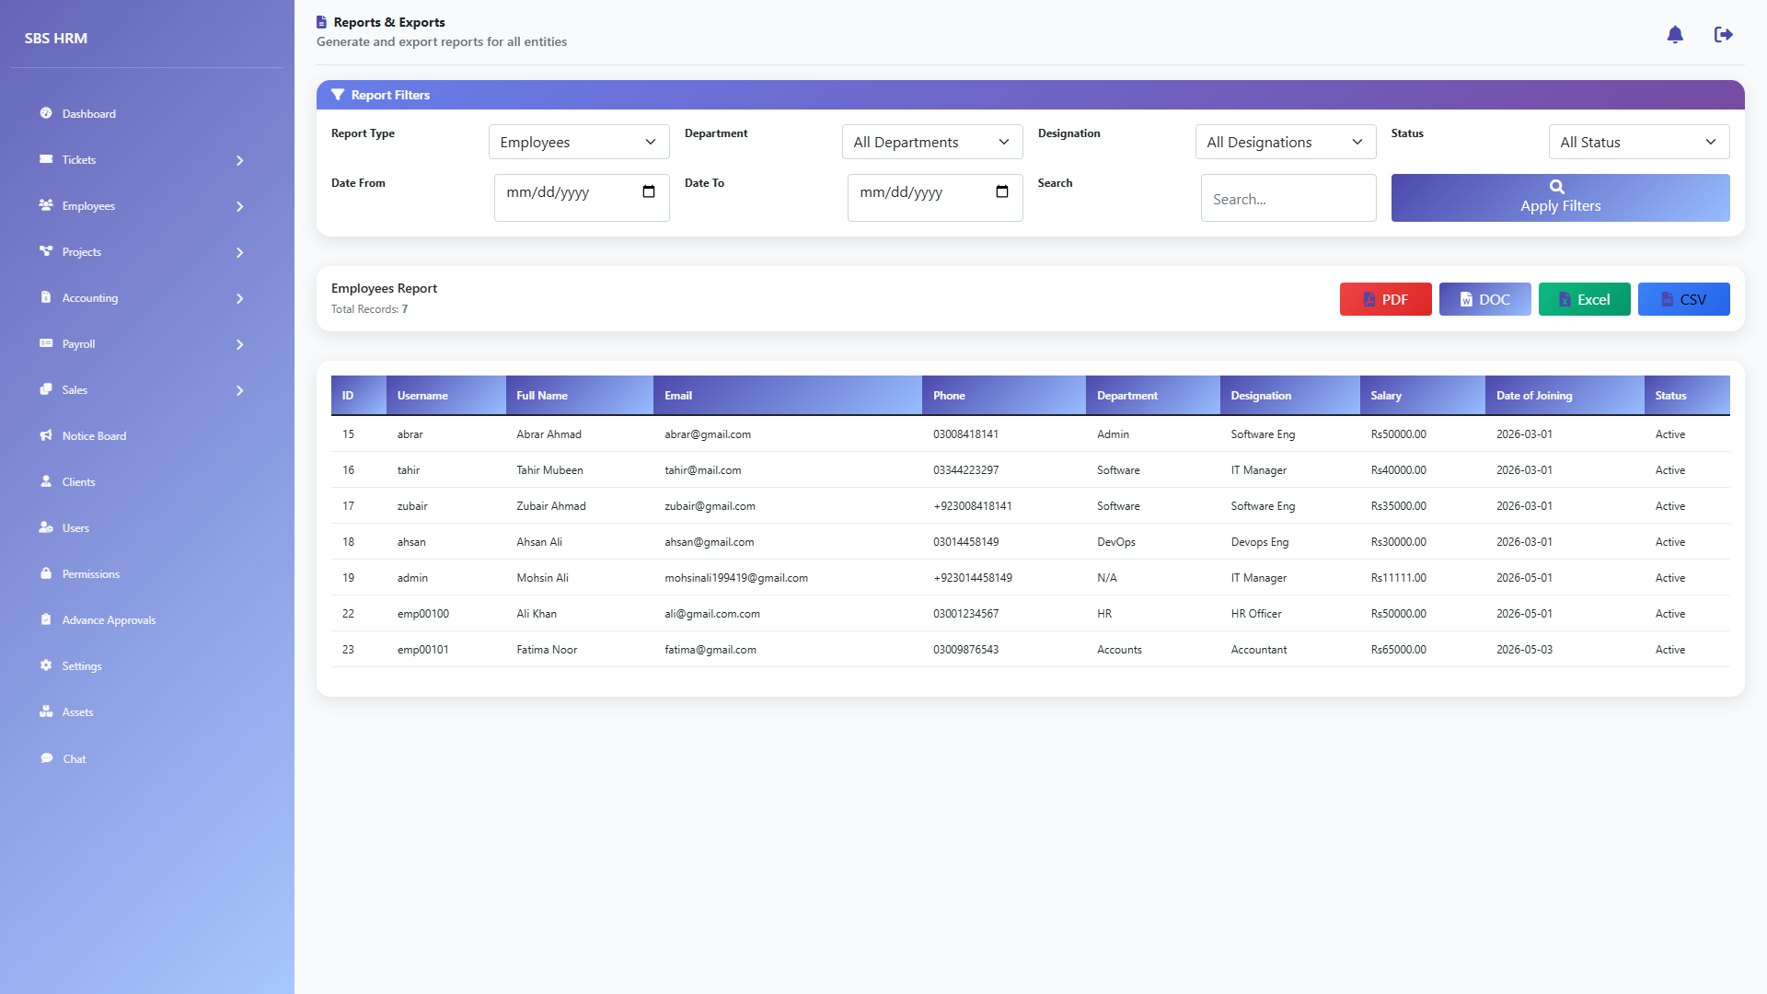Click the Notice Board megaphone icon

46,435
